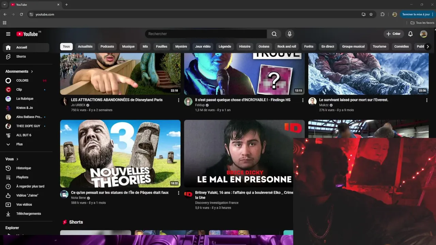Play the Nouvelles Théories Easter Island thumbnail
The width and height of the screenshot is (436, 245).
tap(120, 153)
